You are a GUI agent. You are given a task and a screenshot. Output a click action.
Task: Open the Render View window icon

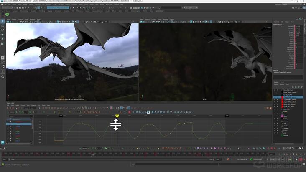[x=131, y=8]
